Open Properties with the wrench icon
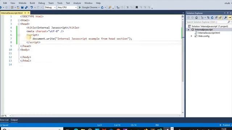 pos(225,18)
